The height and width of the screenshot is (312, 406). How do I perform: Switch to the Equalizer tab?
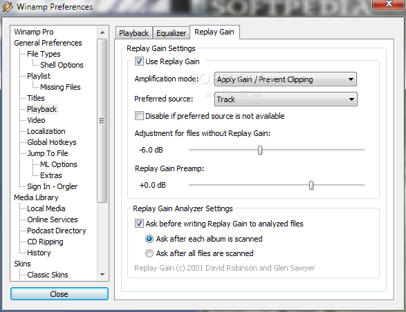(x=171, y=33)
